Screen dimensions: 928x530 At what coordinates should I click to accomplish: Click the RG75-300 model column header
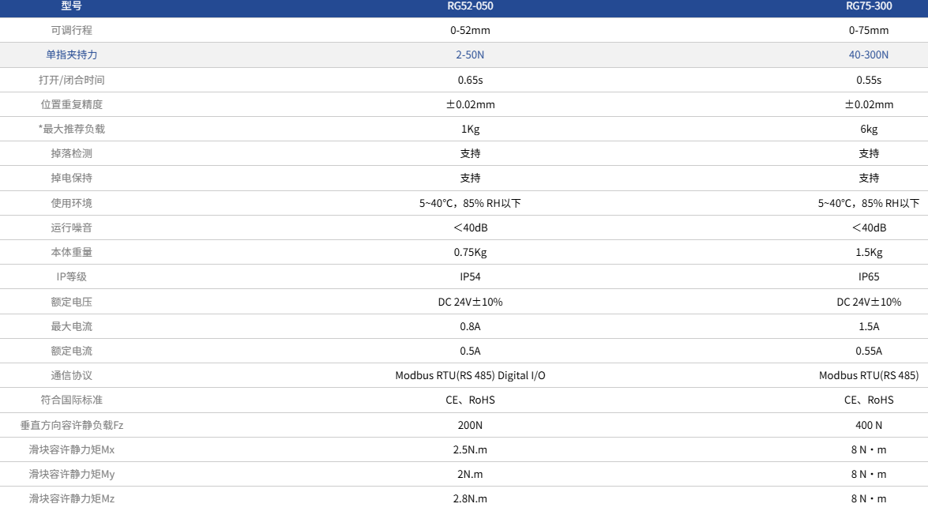coord(869,6)
